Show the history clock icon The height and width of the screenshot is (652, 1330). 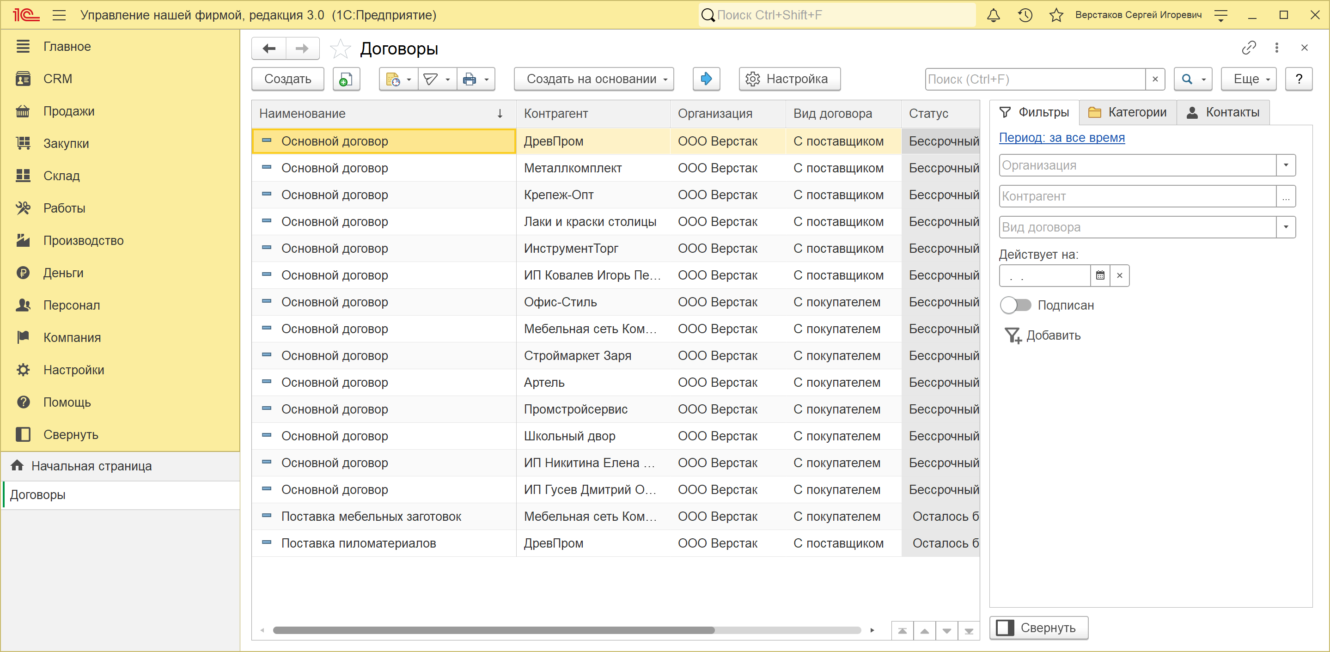pyautogui.click(x=1025, y=15)
